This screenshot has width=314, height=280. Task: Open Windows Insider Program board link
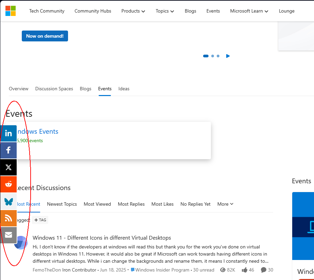pyautogui.click(x=162, y=270)
